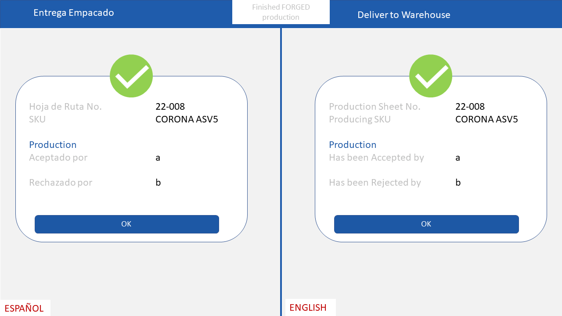The width and height of the screenshot is (562, 316).
Task: Click the green checkmark on English panel
Action: tap(431, 76)
